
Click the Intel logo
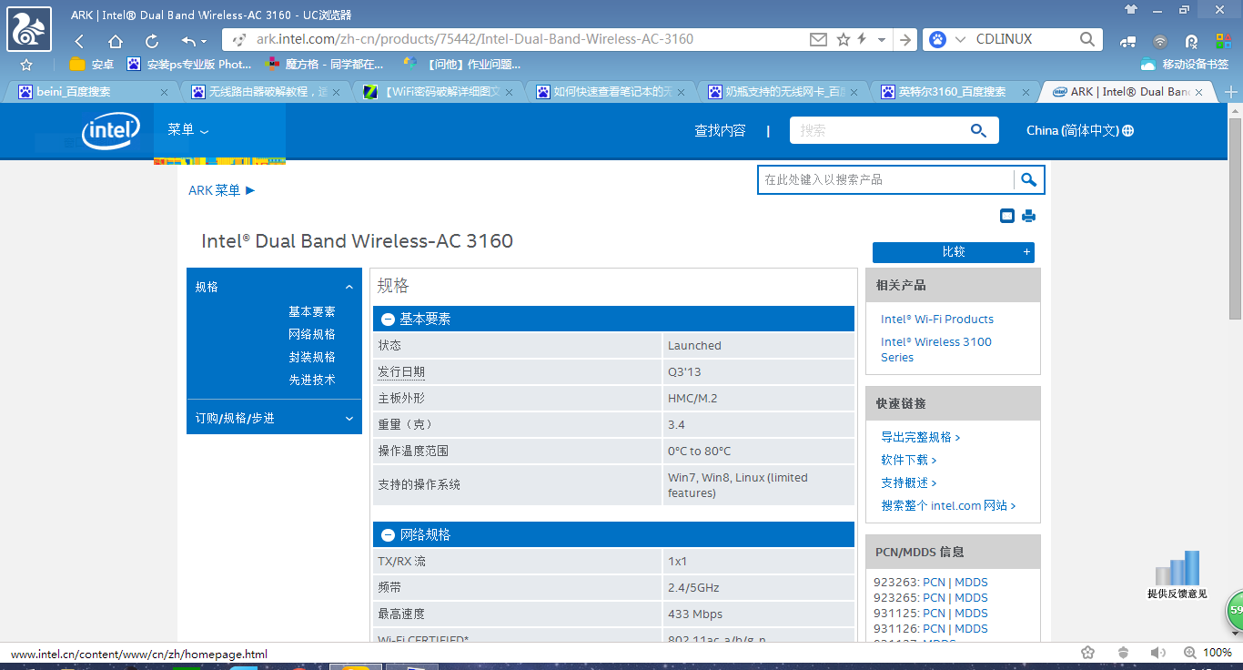[110, 132]
